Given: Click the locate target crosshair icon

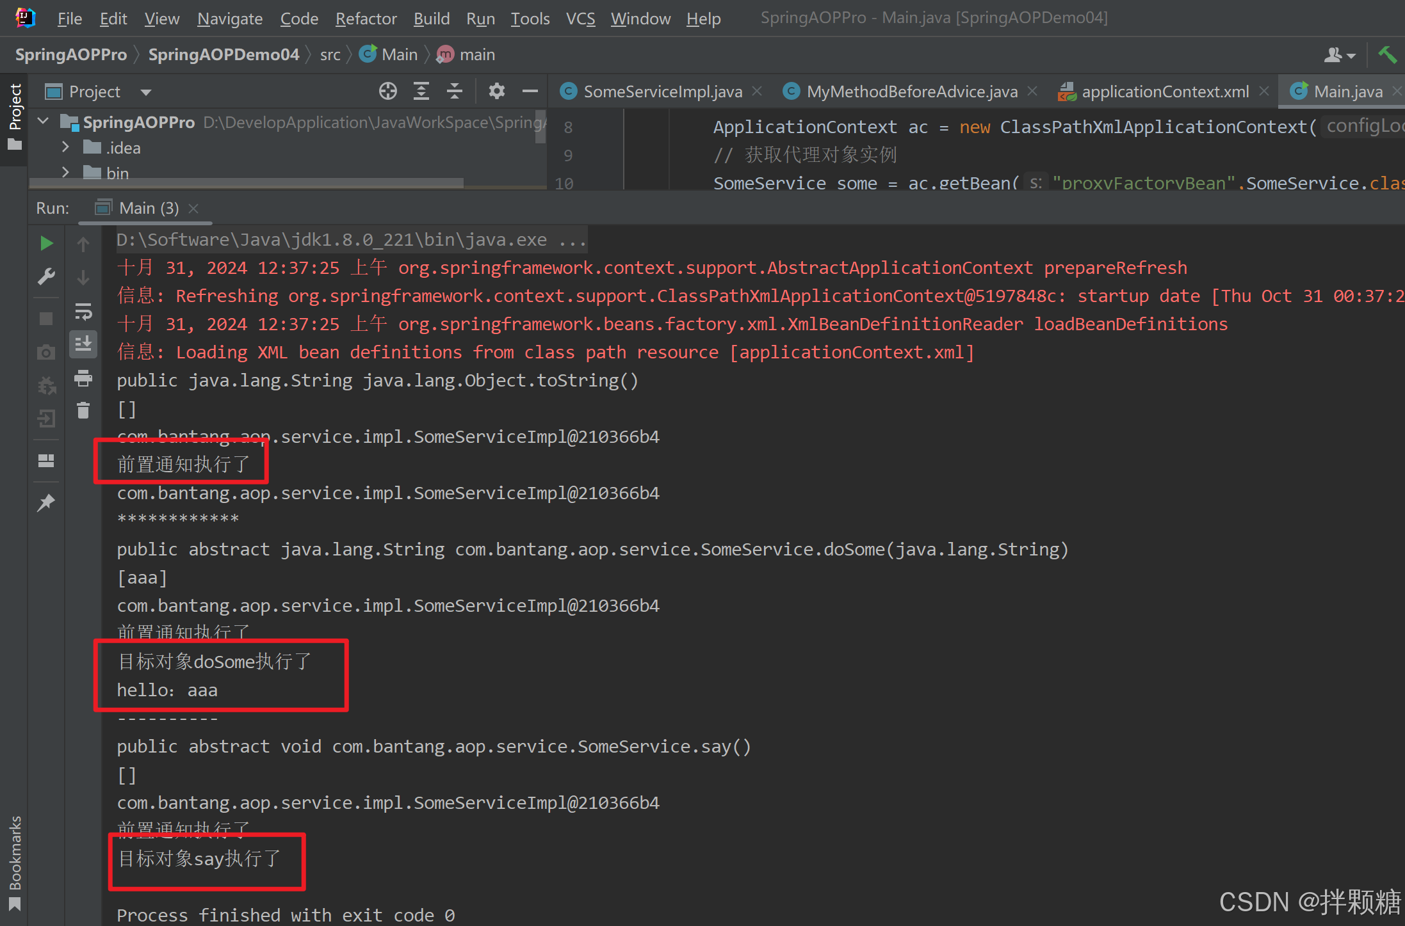Looking at the screenshot, I should point(387,92).
